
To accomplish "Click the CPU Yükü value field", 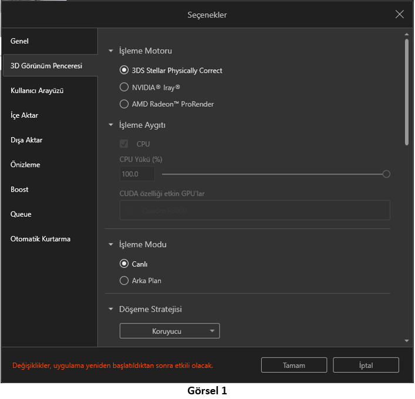I will pos(137,174).
